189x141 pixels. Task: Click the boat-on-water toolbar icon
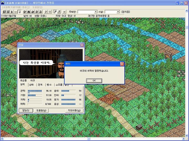pyautogui.click(x=59, y=12)
